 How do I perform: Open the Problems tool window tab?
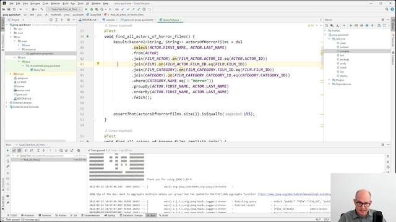tap(27, 215)
